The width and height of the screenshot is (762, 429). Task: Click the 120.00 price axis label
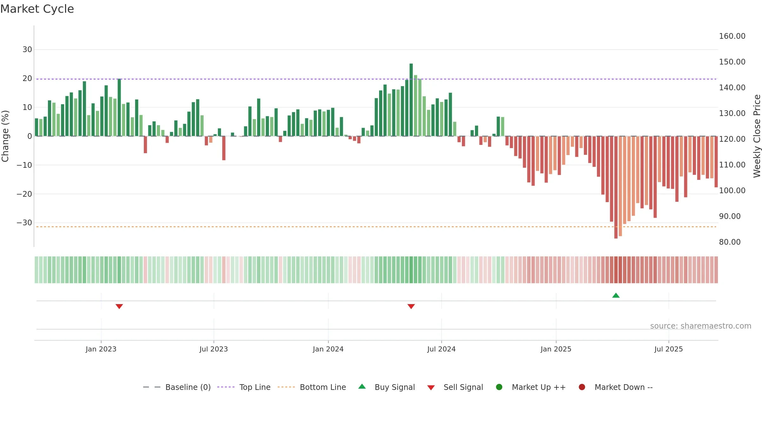pyautogui.click(x=732, y=139)
